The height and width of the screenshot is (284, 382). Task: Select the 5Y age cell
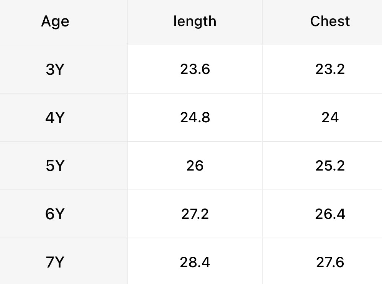point(54,166)
